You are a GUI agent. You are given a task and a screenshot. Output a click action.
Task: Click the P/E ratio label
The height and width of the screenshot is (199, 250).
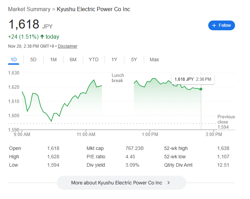coord(96,157)
